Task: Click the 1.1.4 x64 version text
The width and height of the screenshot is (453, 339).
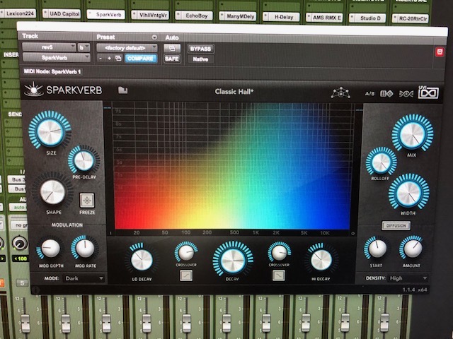Action: (414, 290)
